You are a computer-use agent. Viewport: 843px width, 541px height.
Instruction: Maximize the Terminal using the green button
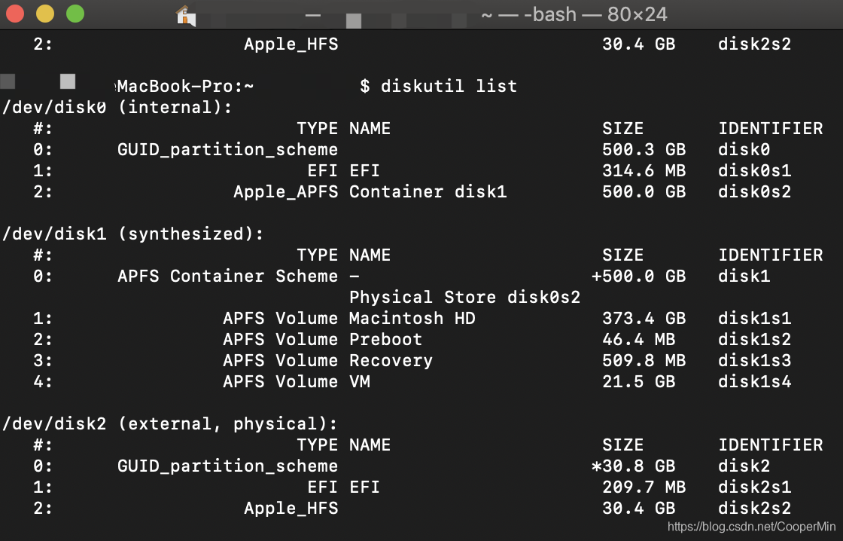(75, 14)
